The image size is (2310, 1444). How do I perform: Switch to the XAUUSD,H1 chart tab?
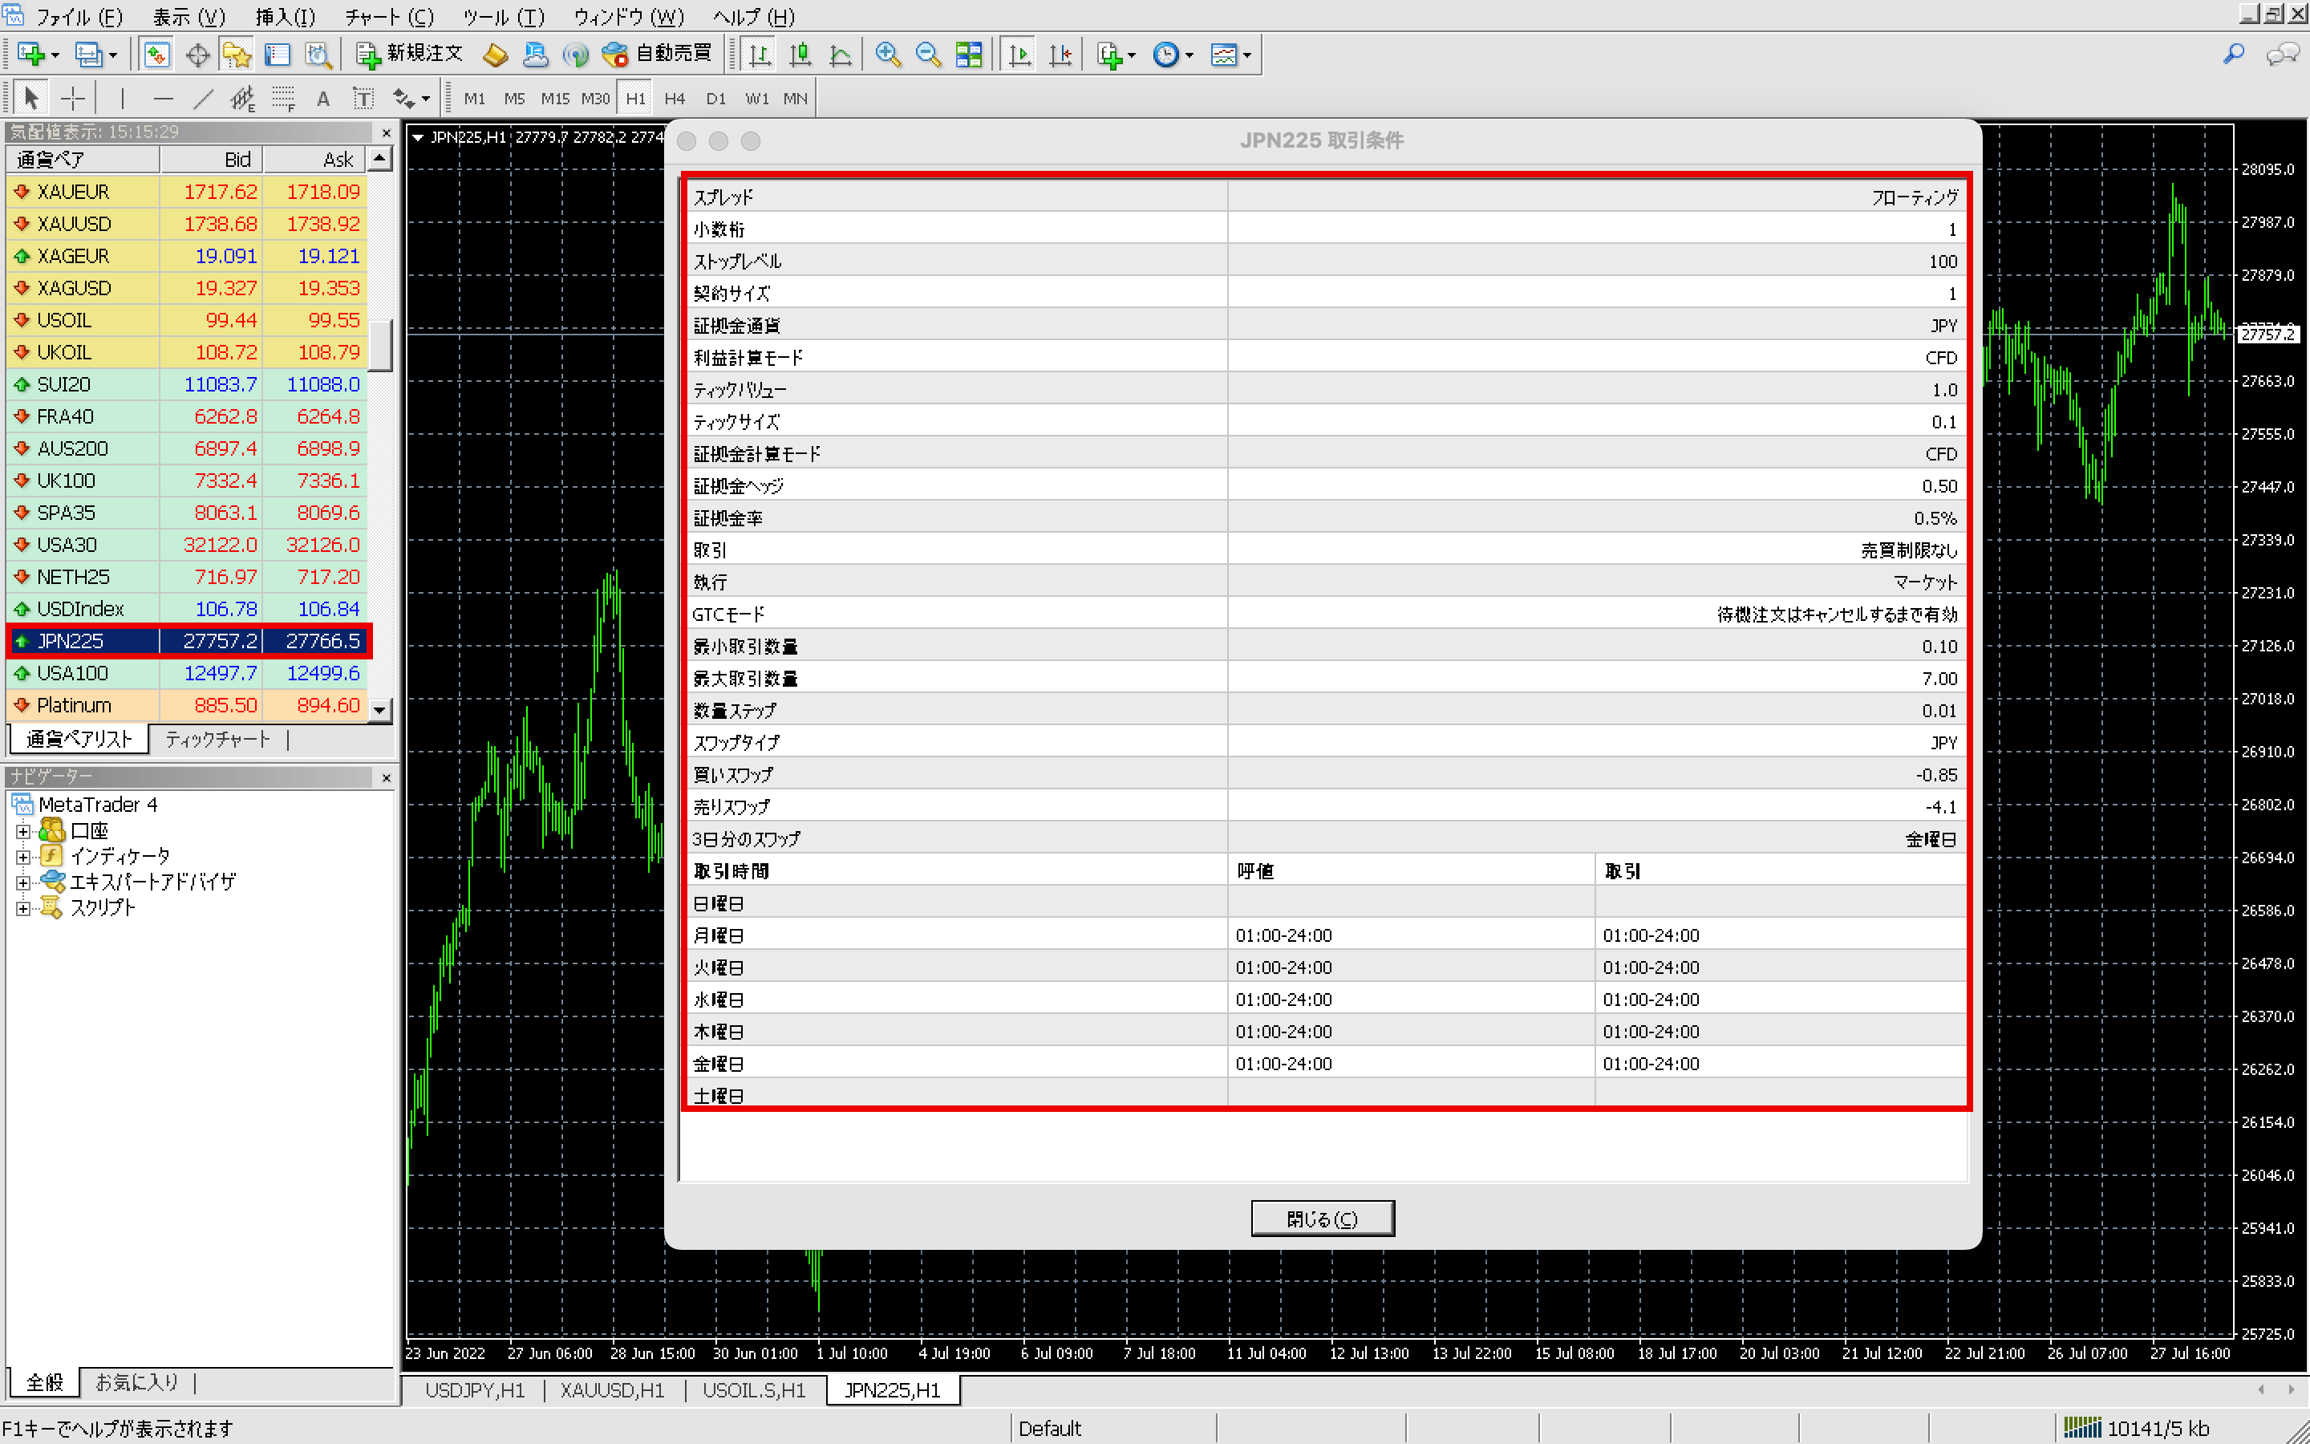(x=612, y=1390)
